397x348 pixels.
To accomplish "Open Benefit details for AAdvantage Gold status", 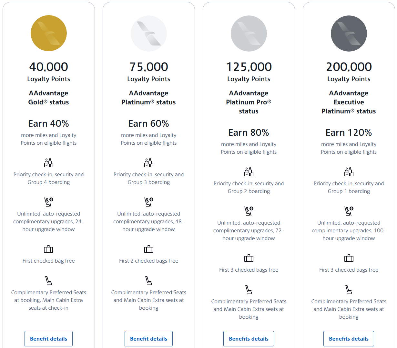I will [x=48, y=338].
